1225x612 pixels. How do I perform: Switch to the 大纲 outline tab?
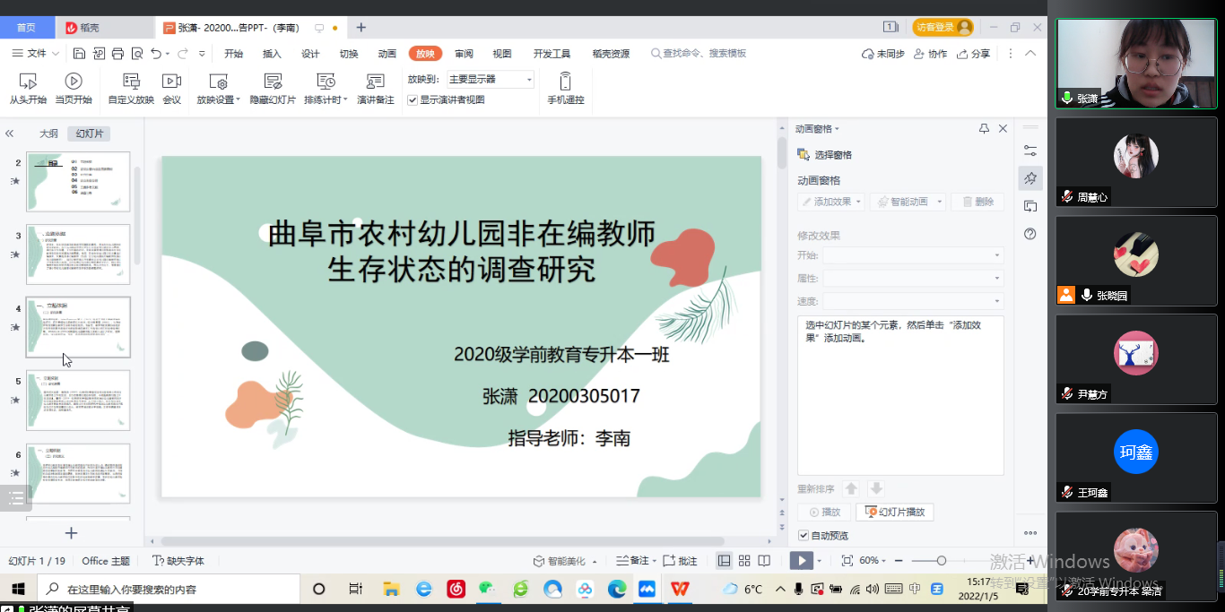[48, 134]
